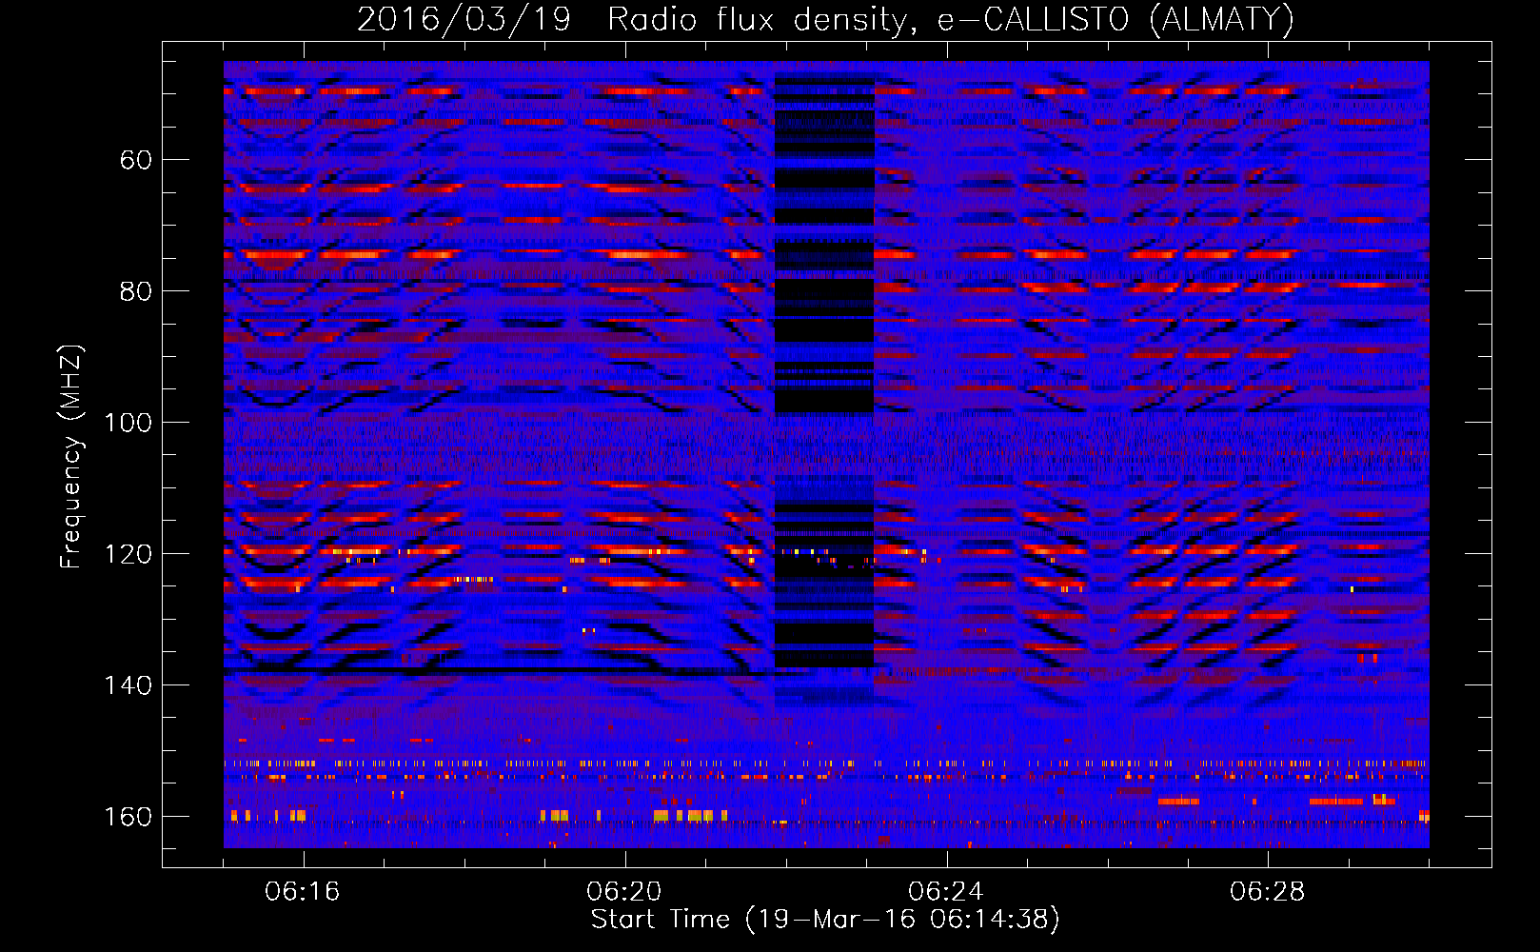Click the 160 frequency tick label
Image resolution: width=1540 pixels, height=952 pixels.
(x=128, y=817)
